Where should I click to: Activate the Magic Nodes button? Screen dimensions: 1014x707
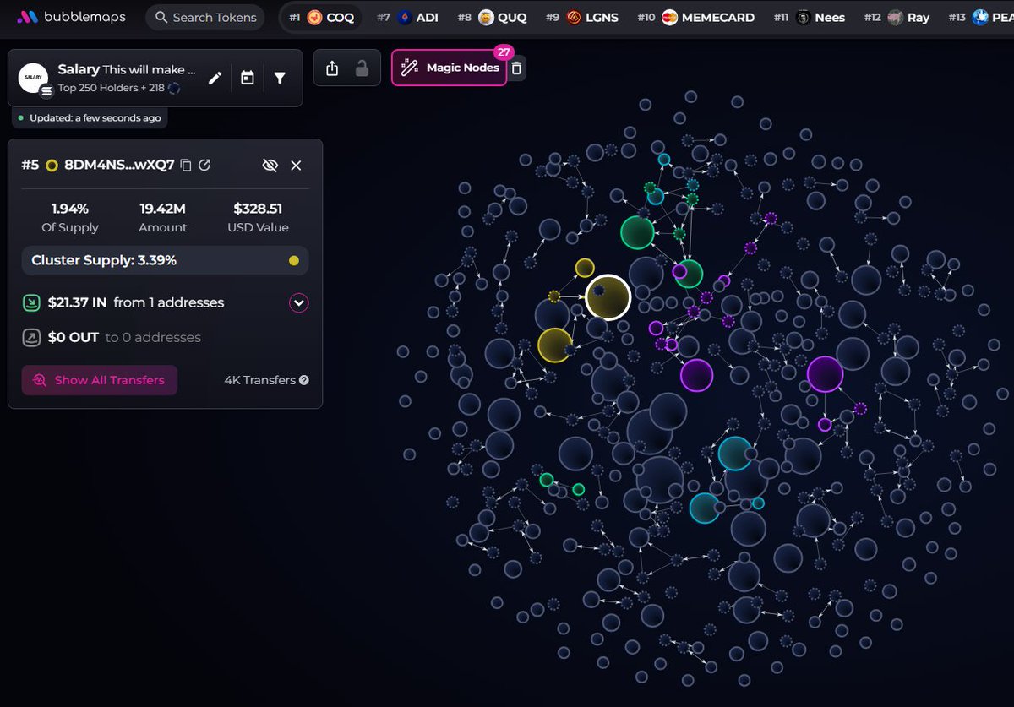click(x=449, y=68)
